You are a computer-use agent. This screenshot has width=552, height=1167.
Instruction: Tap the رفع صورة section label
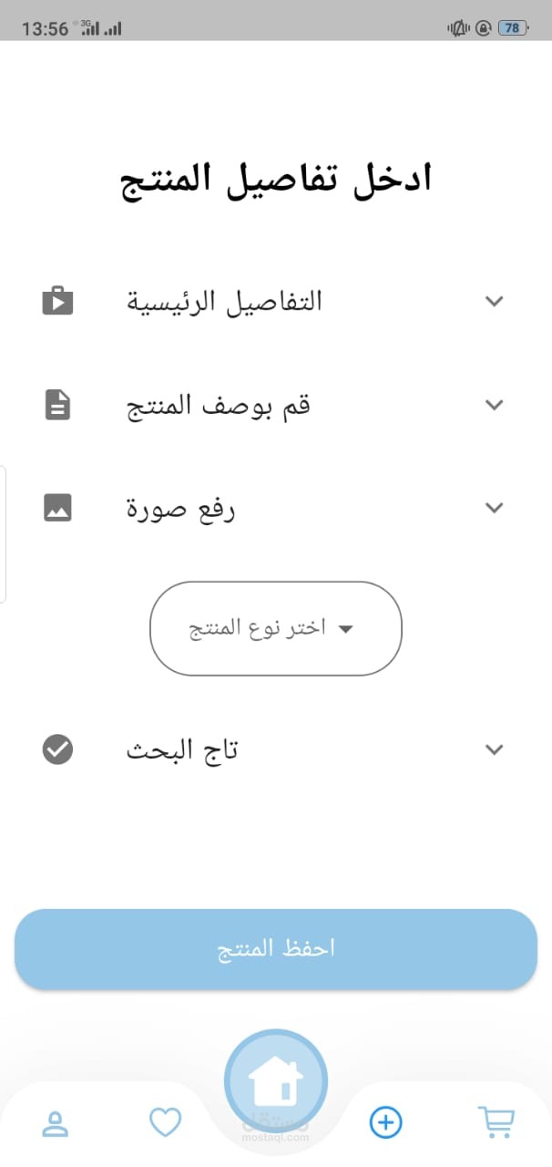(x=180, y=509)
